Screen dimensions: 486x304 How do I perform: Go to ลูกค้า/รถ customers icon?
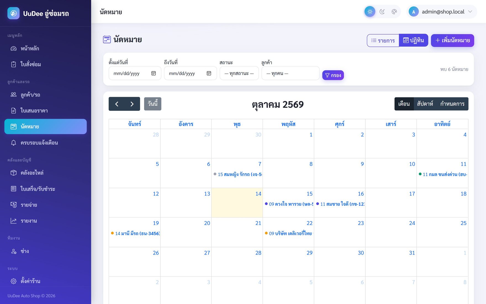coord(14,95)
